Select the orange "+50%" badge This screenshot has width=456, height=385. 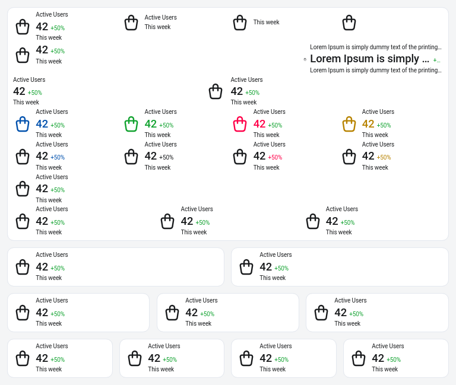tap(384, 158)
